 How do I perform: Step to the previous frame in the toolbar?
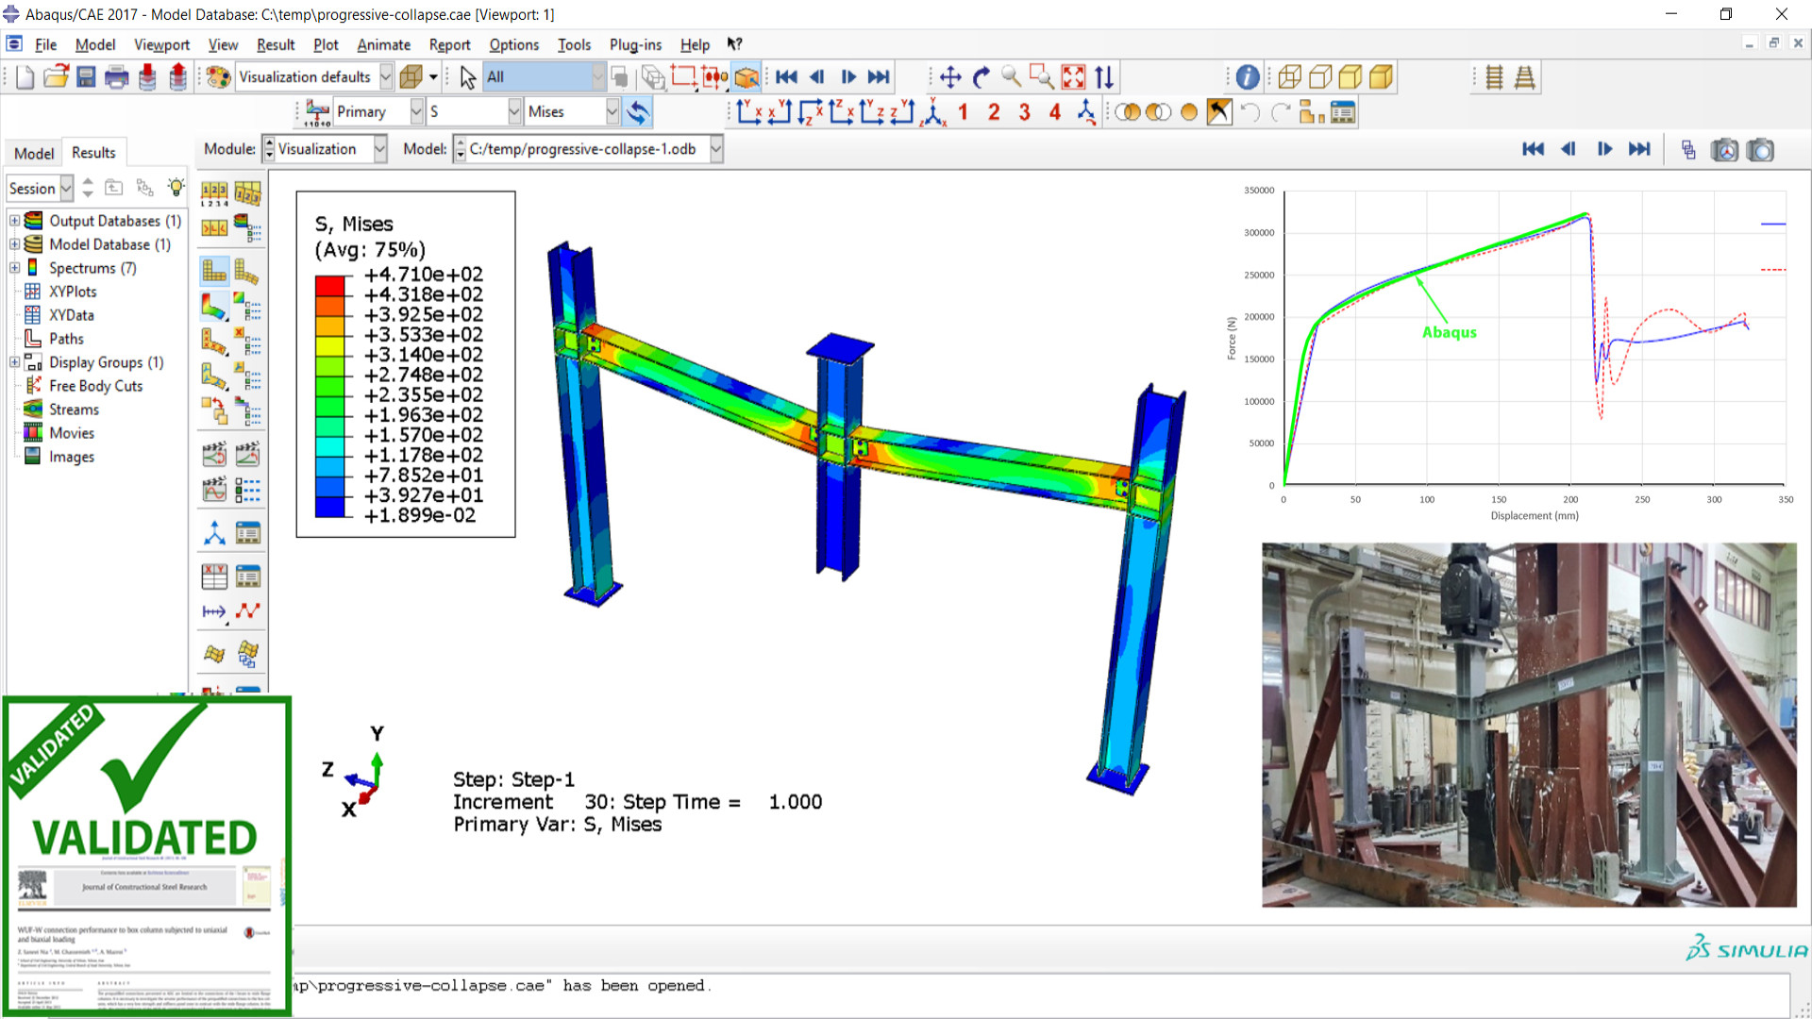817,77
